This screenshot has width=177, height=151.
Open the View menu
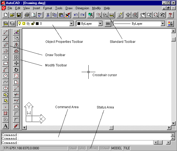(27, 8)
